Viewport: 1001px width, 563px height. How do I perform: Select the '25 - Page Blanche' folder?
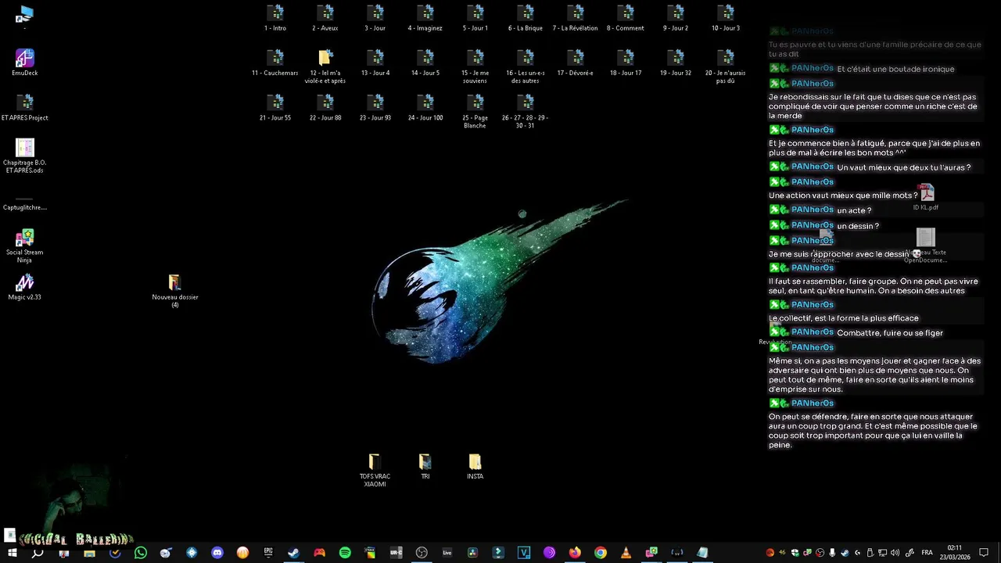coord(475,112)
